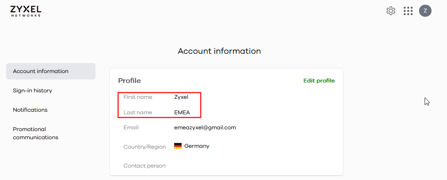447x180 pixels.
Task: Click the Germany flag icon
Action: [x=178, y=146]
